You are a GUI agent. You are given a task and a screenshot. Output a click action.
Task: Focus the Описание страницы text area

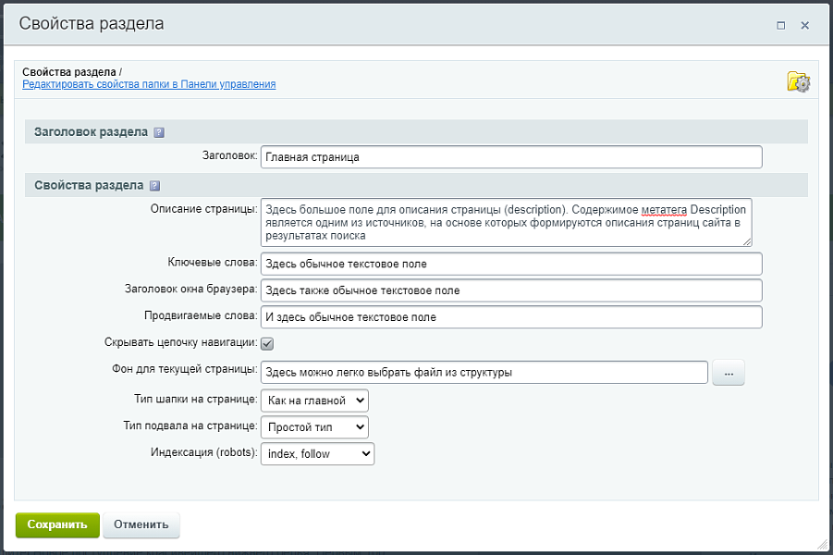[507, 222]
